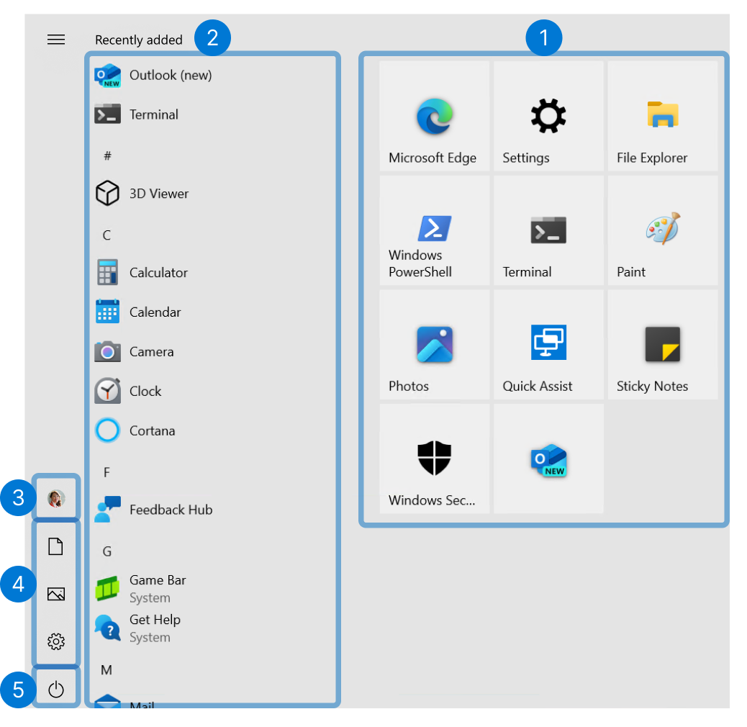Select the 'Feedback Hub' text entry

[x=171, y=510]
